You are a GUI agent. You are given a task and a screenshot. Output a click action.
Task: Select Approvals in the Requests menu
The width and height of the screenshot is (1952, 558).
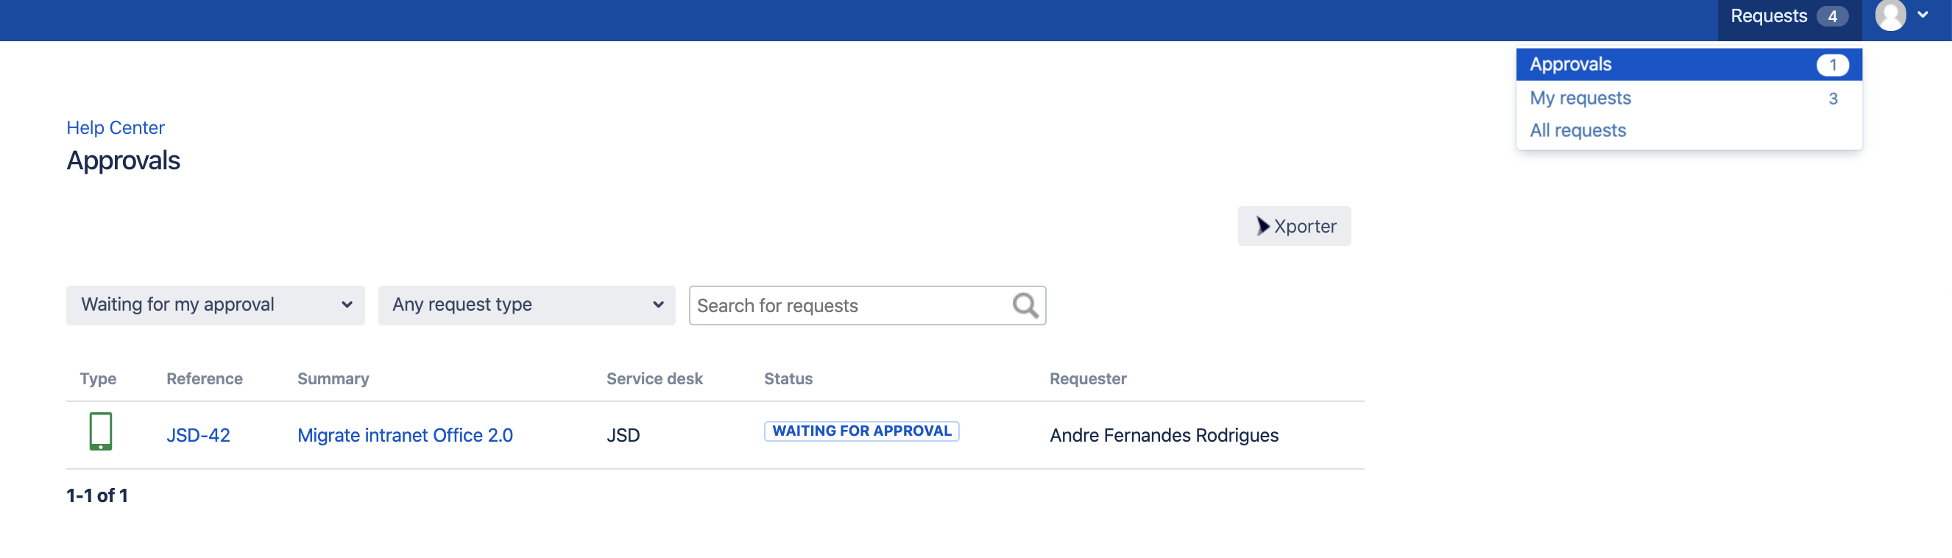click(x=1570, y=65)
